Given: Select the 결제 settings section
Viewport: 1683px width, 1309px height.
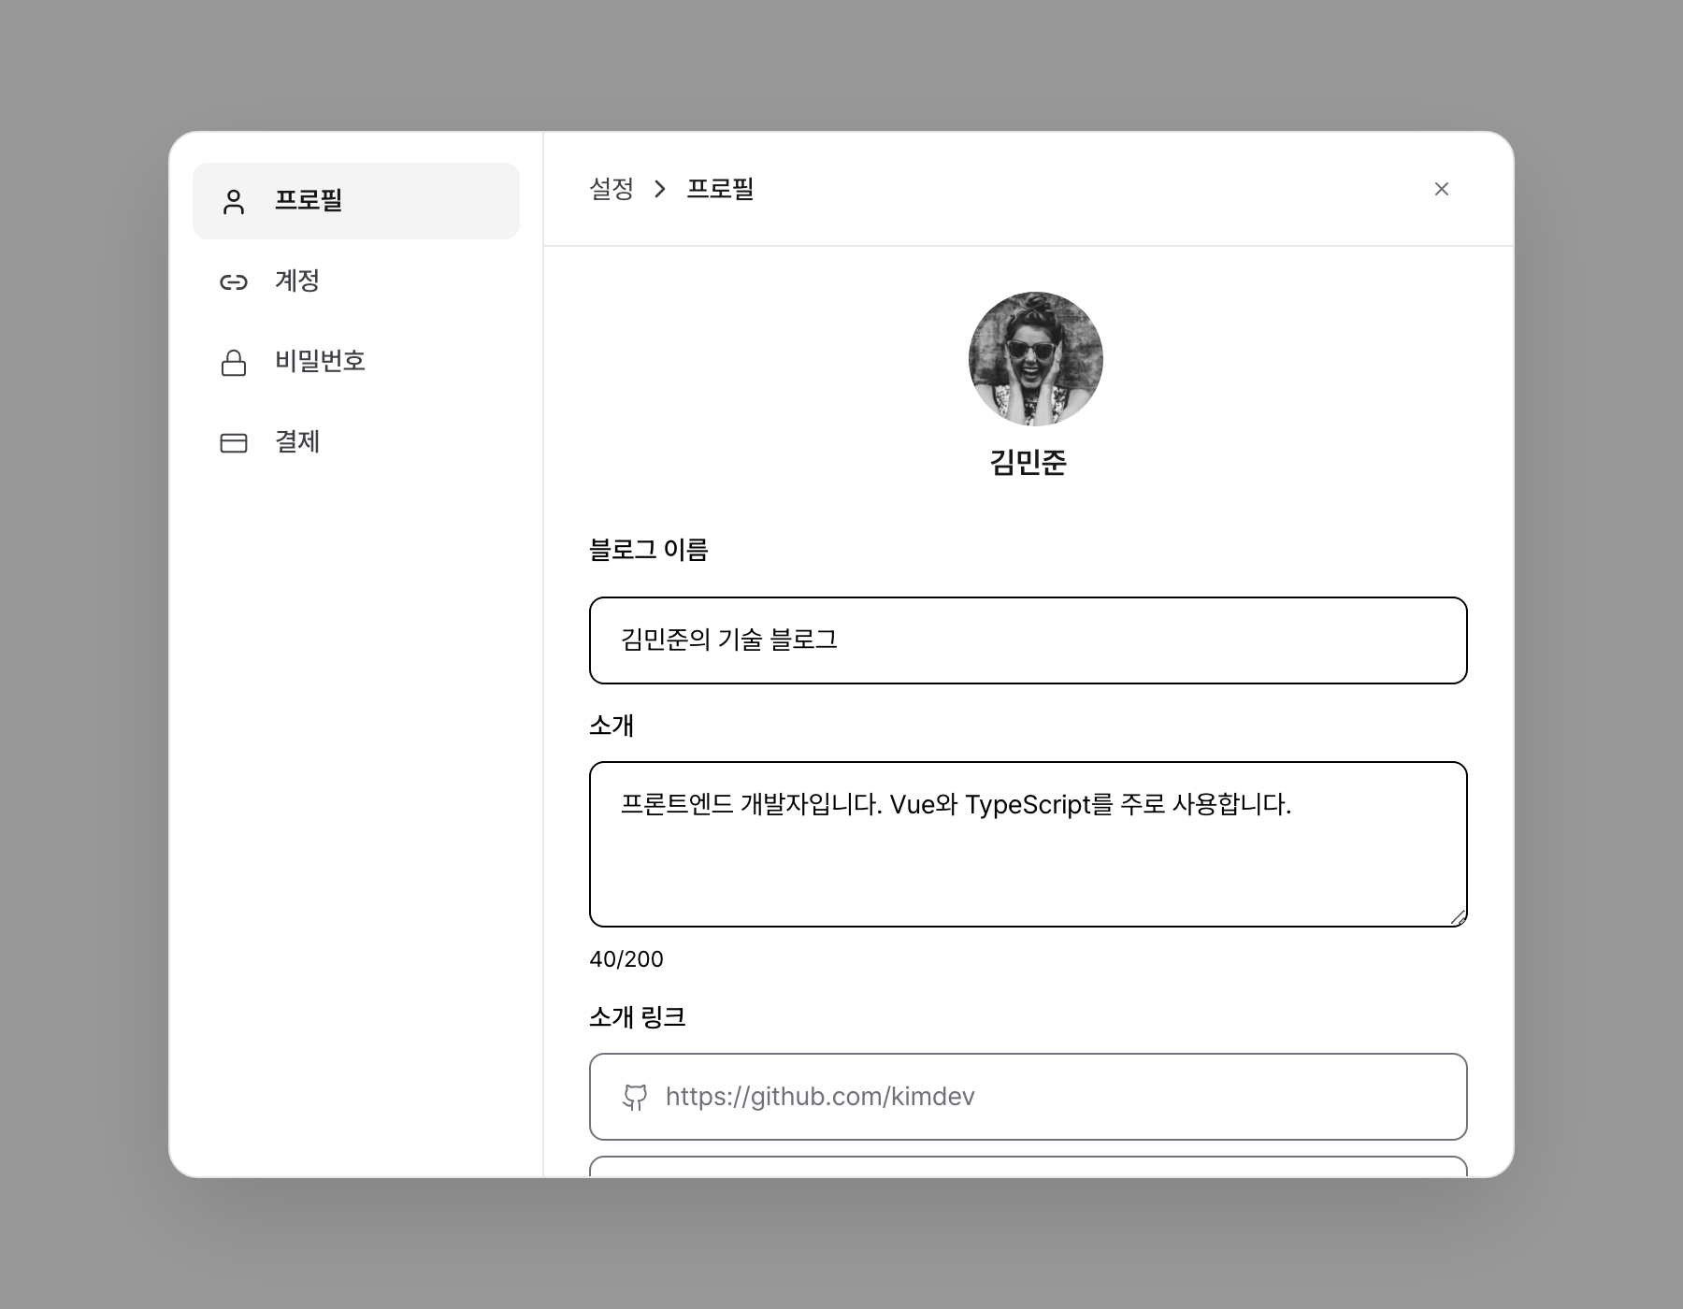Looking at the screenshot, I should [x=295, y=442].
